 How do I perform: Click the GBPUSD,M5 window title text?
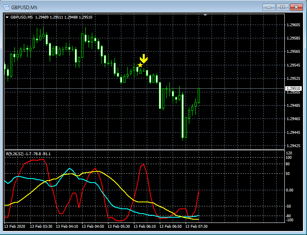coord(24,8)
